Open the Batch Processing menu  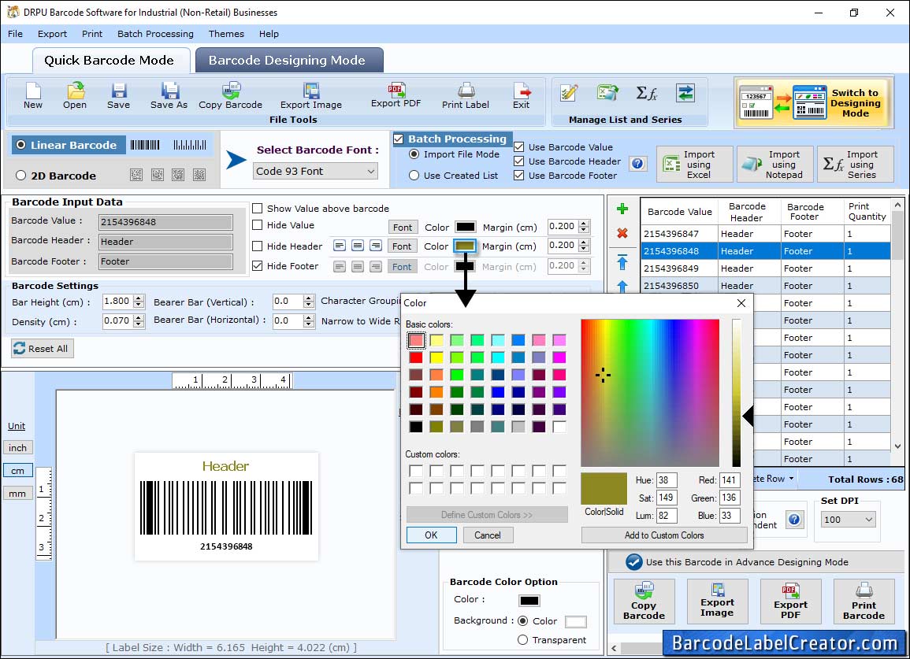tap(155, 34)
